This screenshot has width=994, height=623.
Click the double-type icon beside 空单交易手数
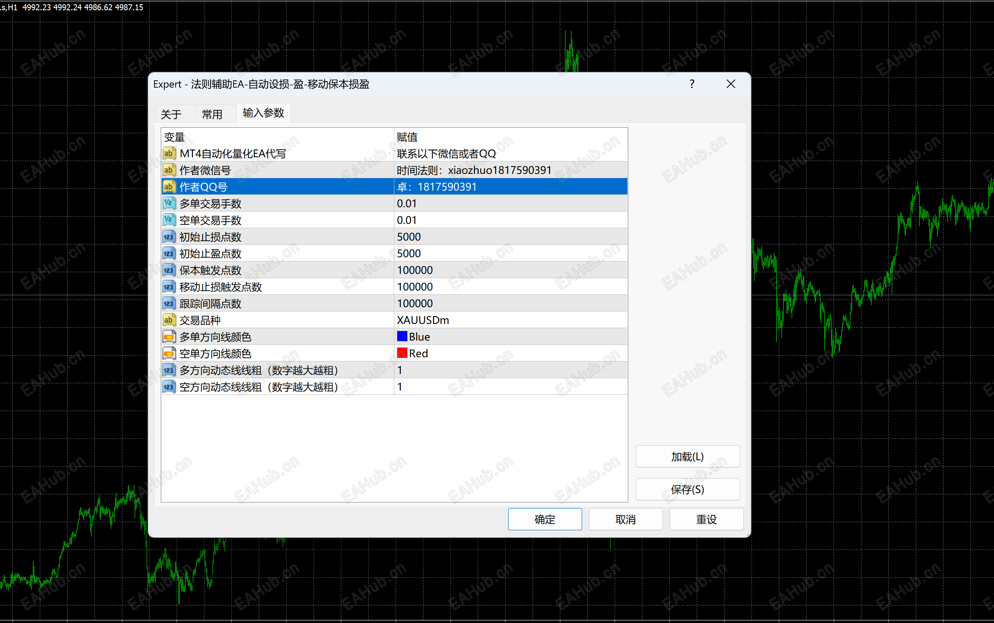point(169,220)
